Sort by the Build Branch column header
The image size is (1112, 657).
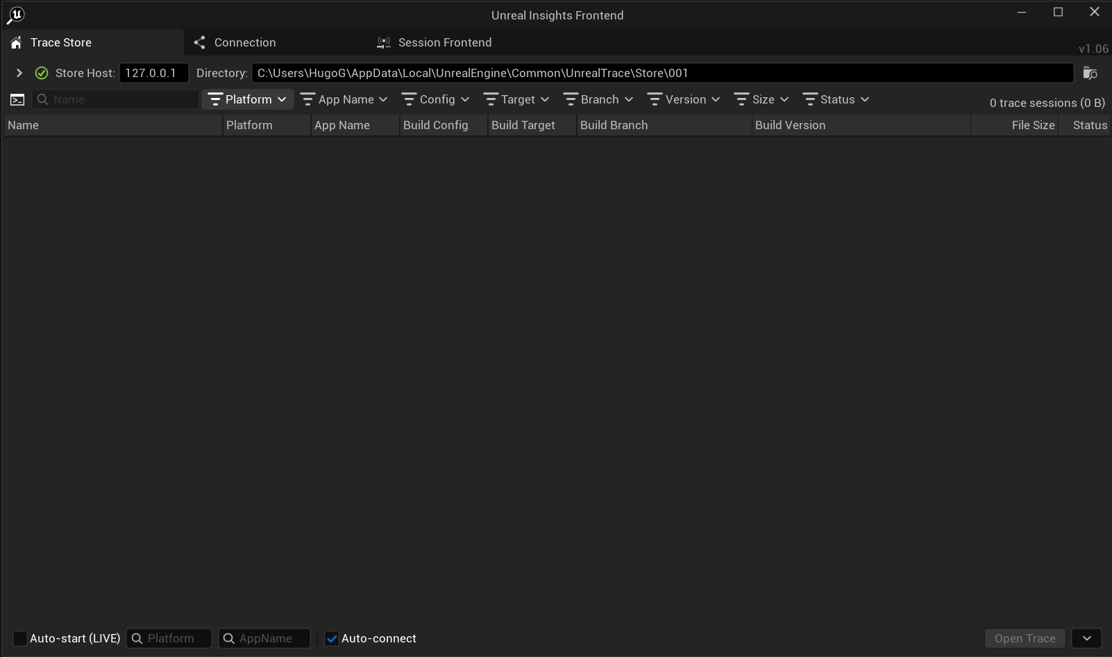click(x=664, y=125)
